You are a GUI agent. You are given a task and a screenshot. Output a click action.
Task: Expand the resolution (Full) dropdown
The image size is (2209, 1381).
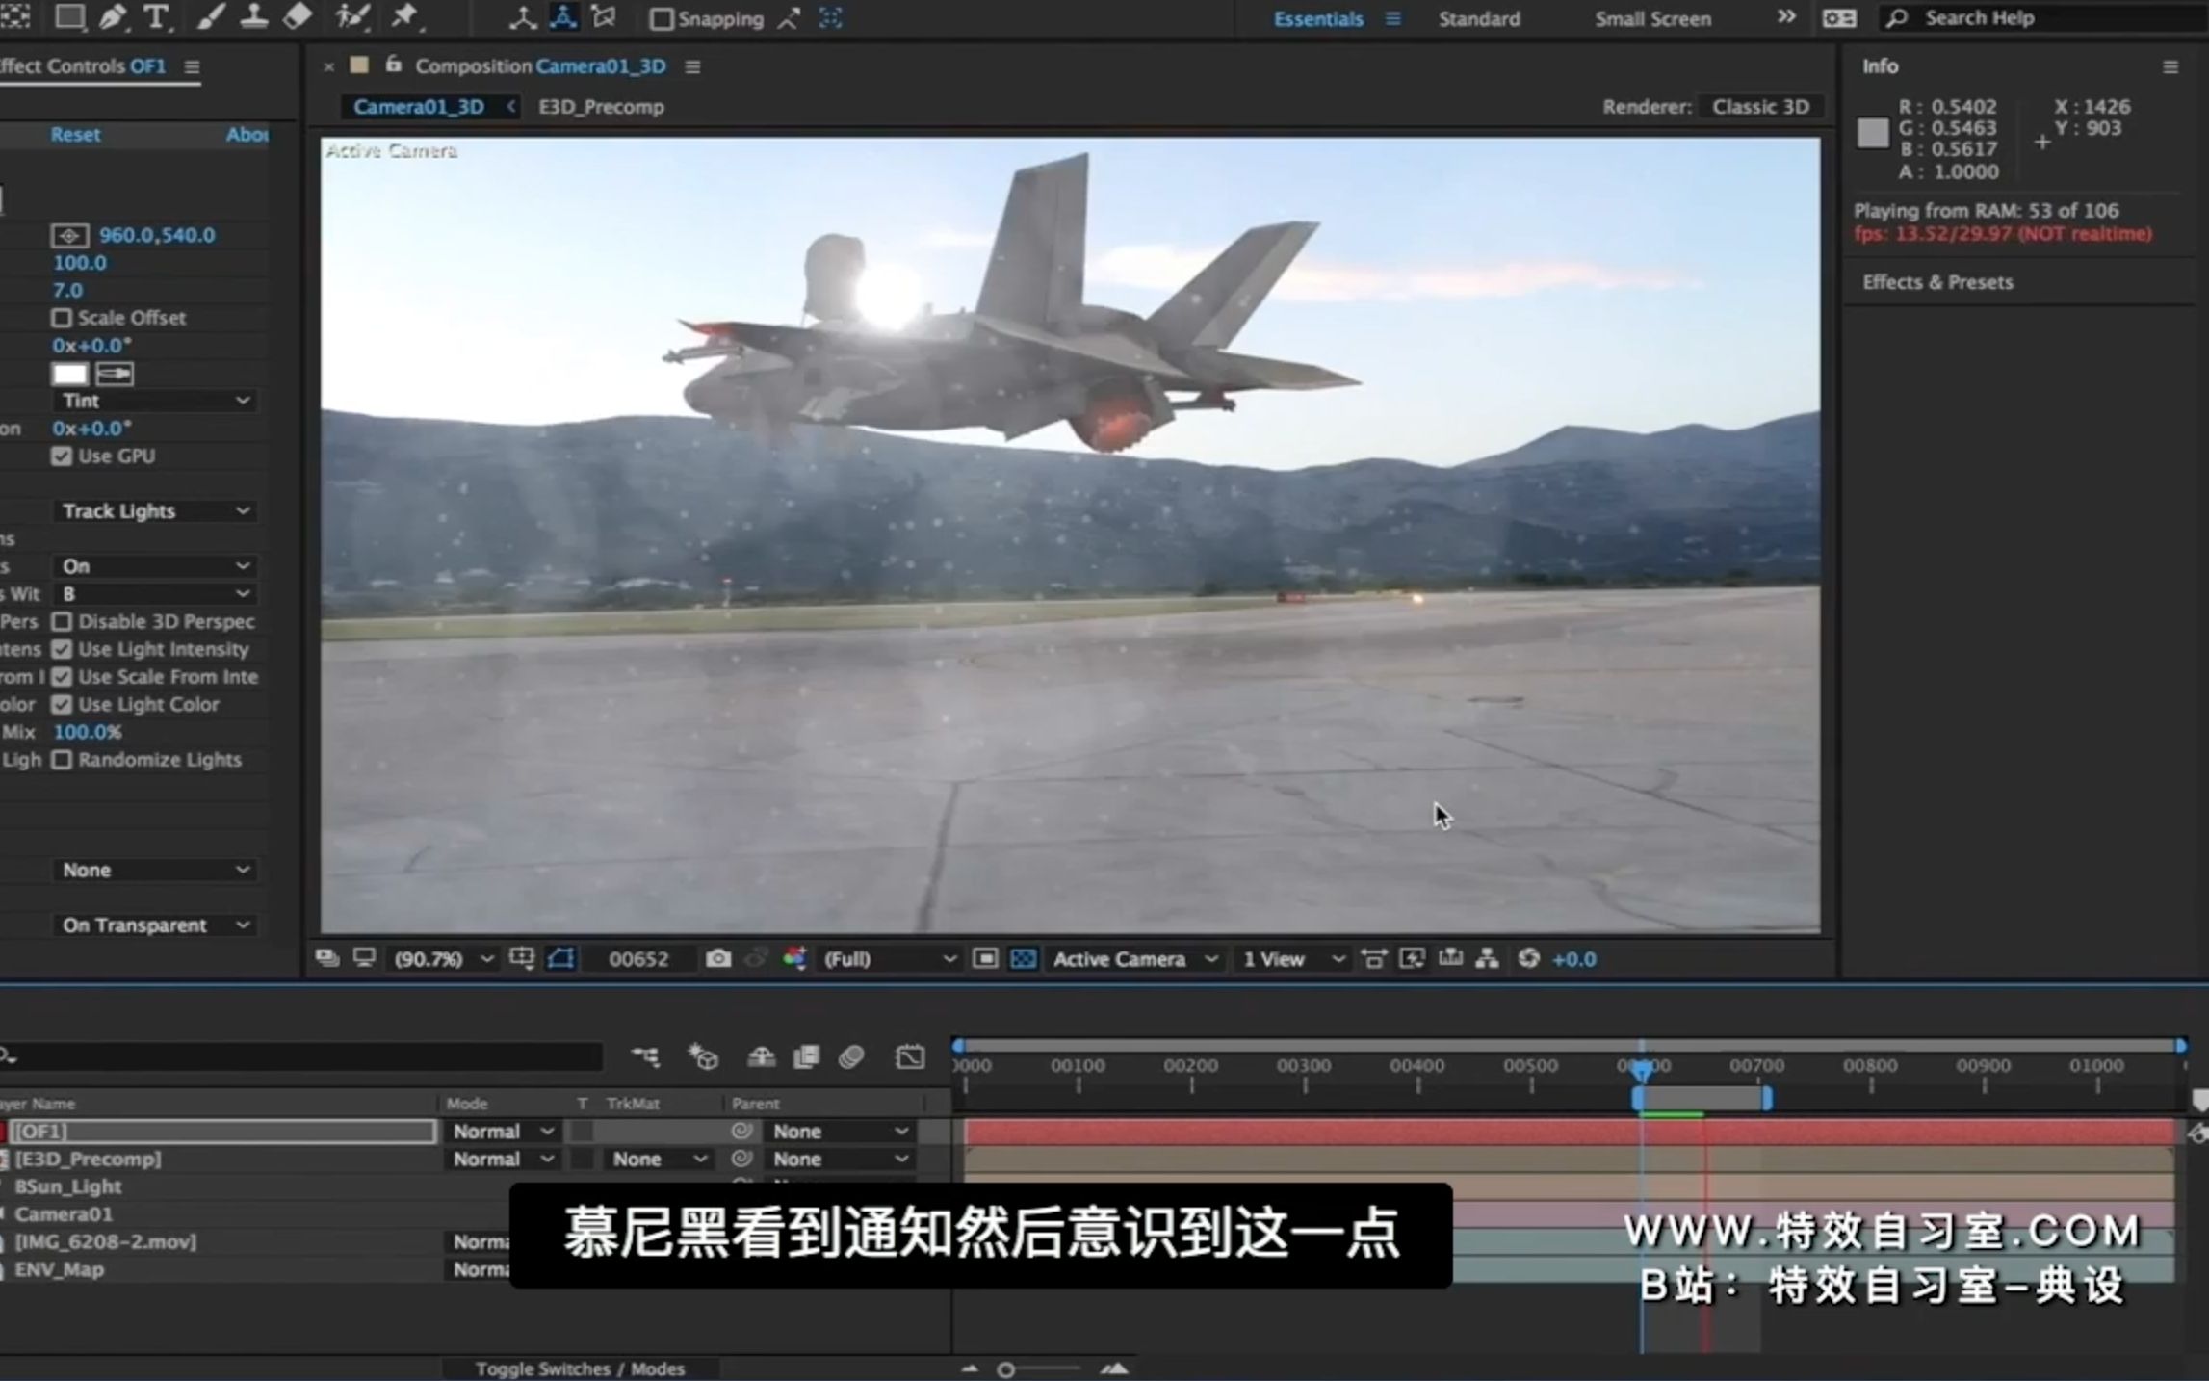[x=888, y=959]
